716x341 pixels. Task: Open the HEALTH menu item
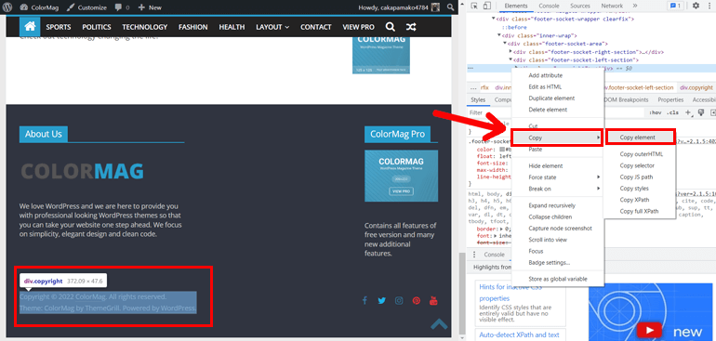pyautogui.click(x=232, y=27)
